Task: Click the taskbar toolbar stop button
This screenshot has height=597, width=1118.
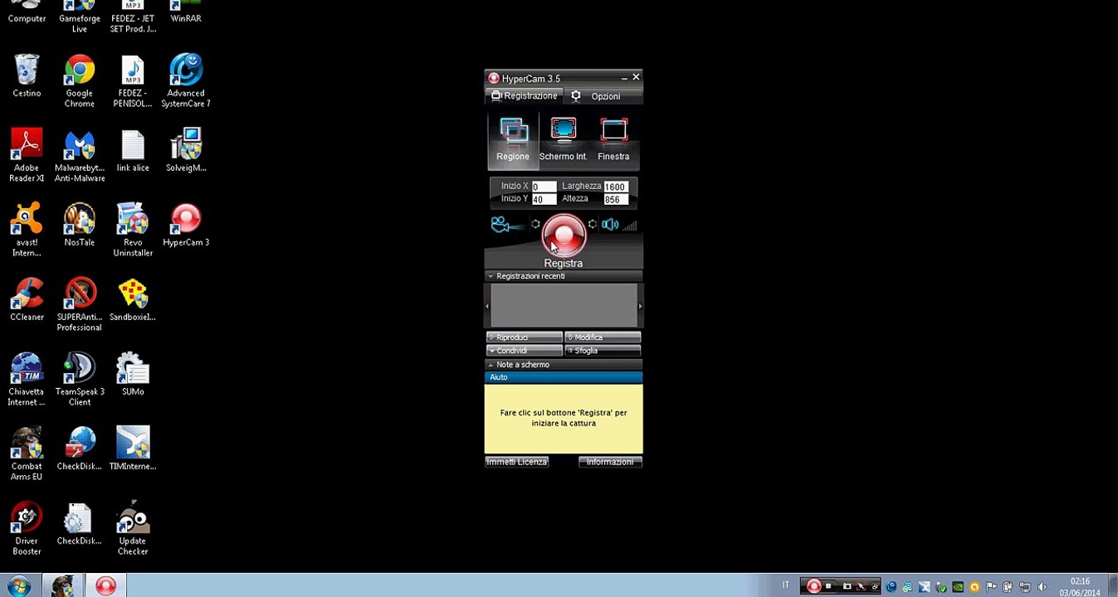Action: pos(828,586)
